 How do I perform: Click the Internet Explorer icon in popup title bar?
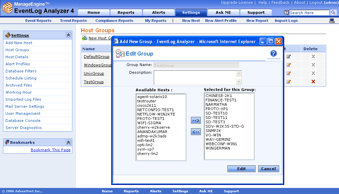coord(116,41)
